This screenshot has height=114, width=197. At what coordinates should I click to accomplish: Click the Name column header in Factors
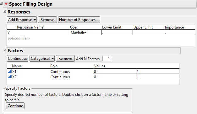(17, 66)
